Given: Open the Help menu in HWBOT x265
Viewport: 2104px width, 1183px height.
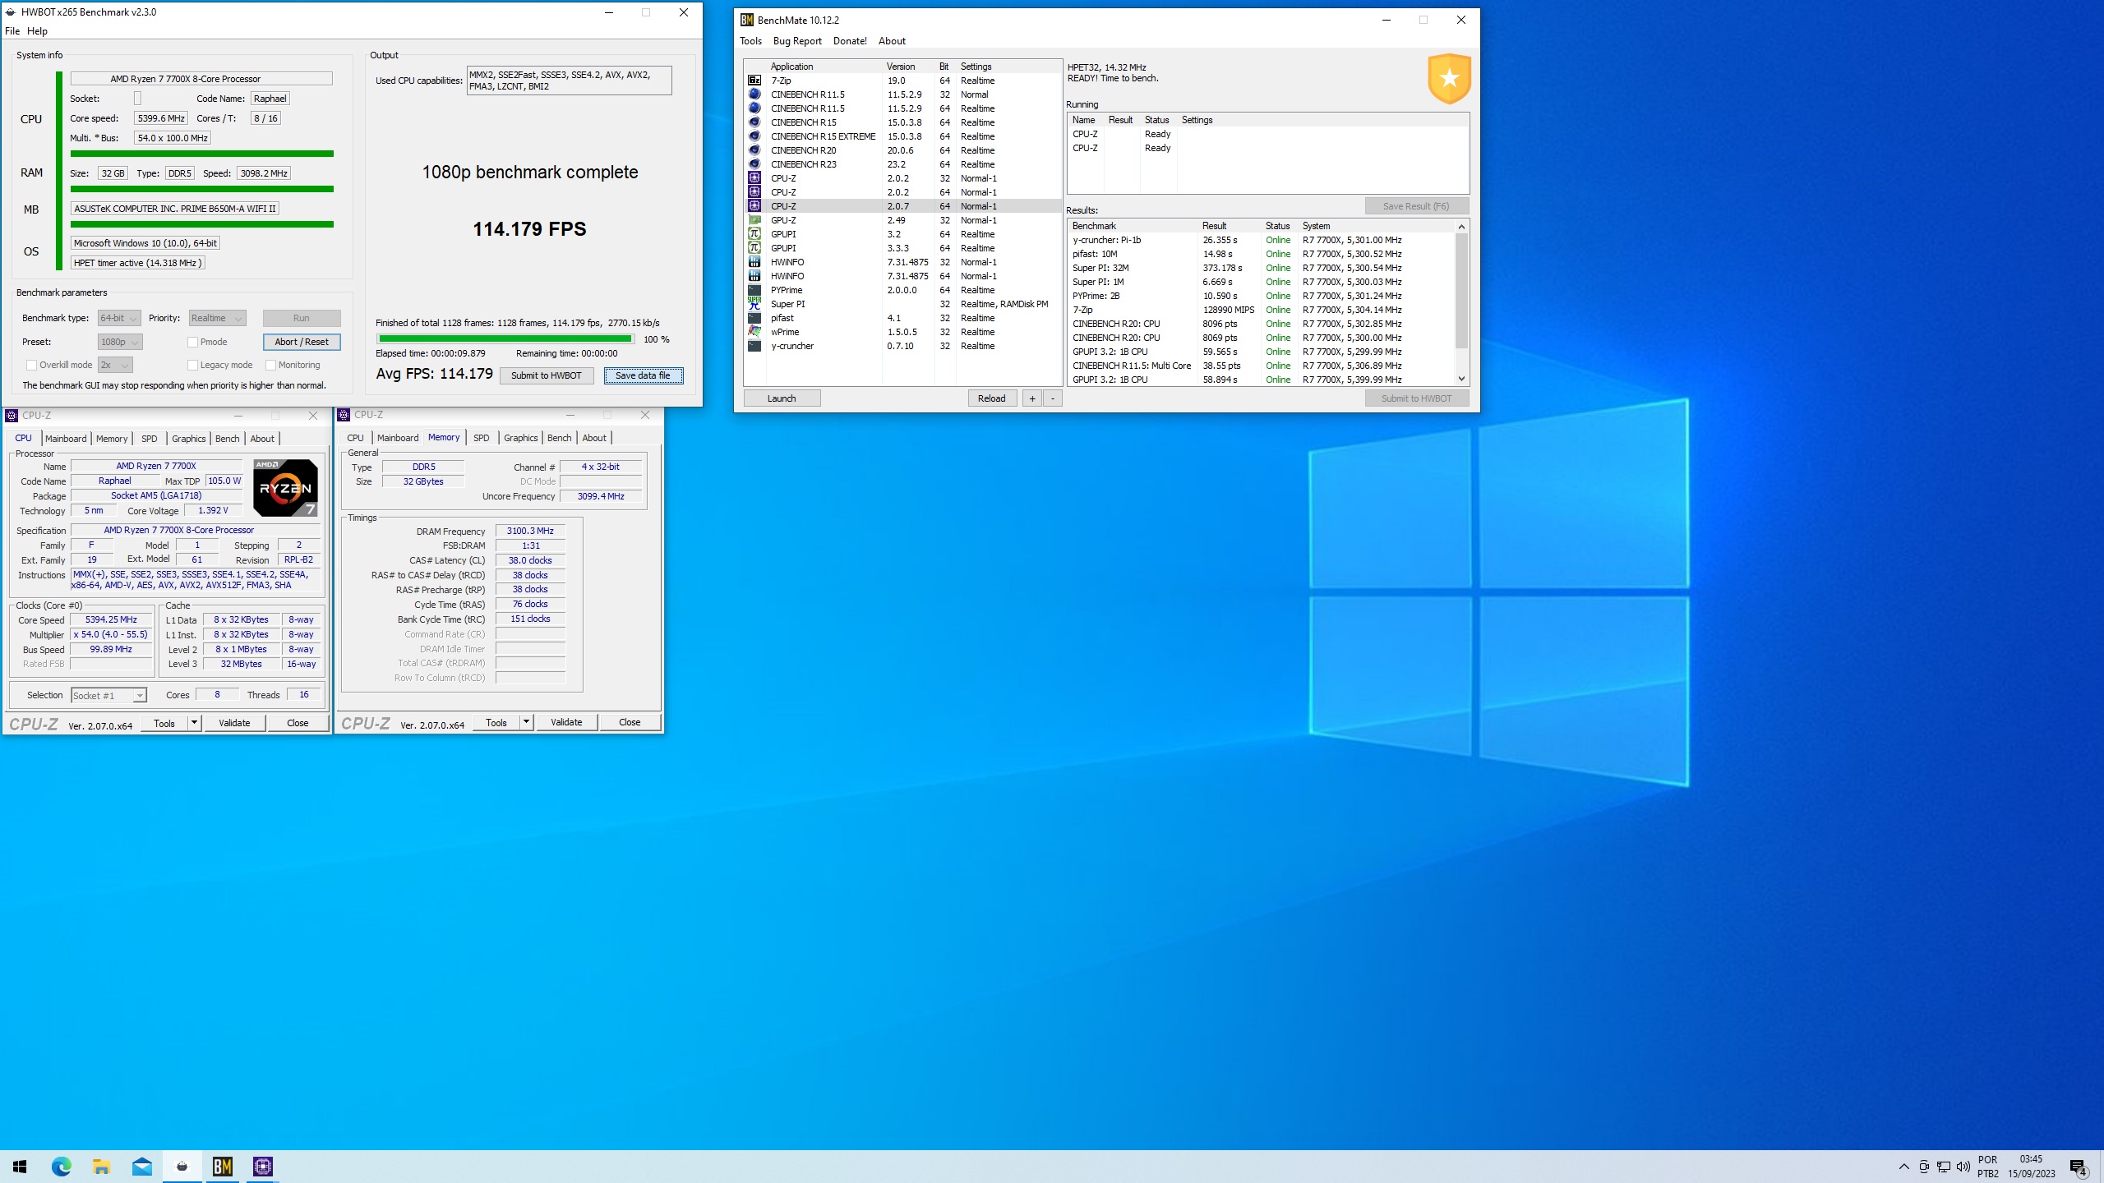Looking at the screenshot, I should click(37, 31).
